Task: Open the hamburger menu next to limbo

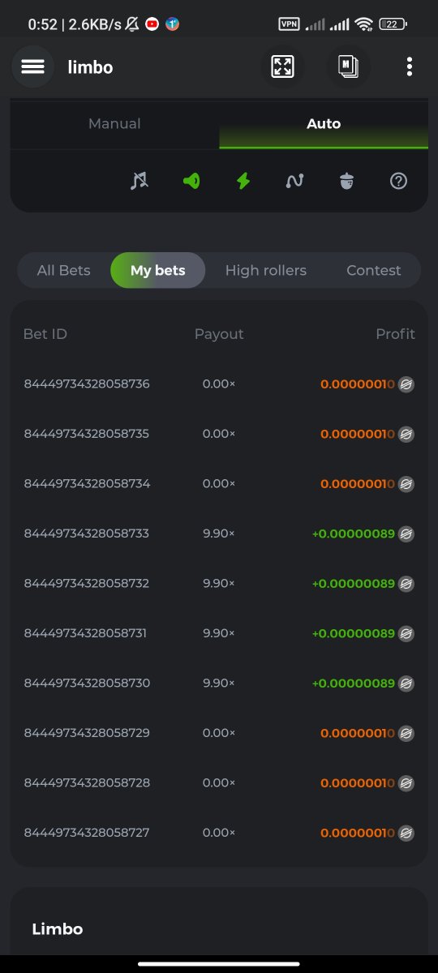Action: pyautogui.click(x=32, y=66)
